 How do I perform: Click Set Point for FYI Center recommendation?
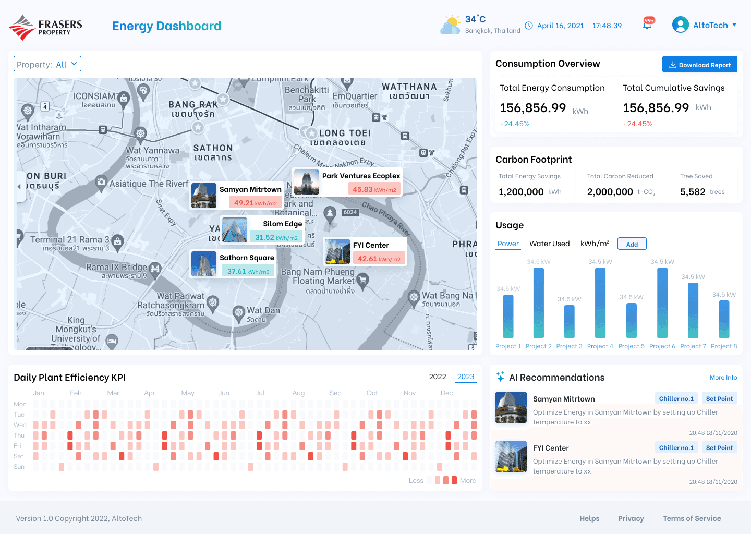point(720,447)
